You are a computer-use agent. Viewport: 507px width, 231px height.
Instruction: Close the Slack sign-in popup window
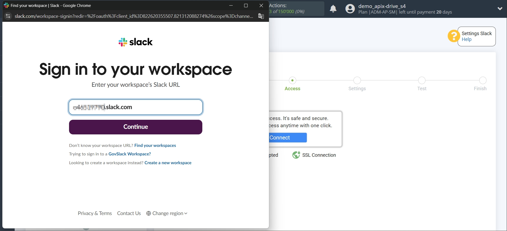click(261, 6)
